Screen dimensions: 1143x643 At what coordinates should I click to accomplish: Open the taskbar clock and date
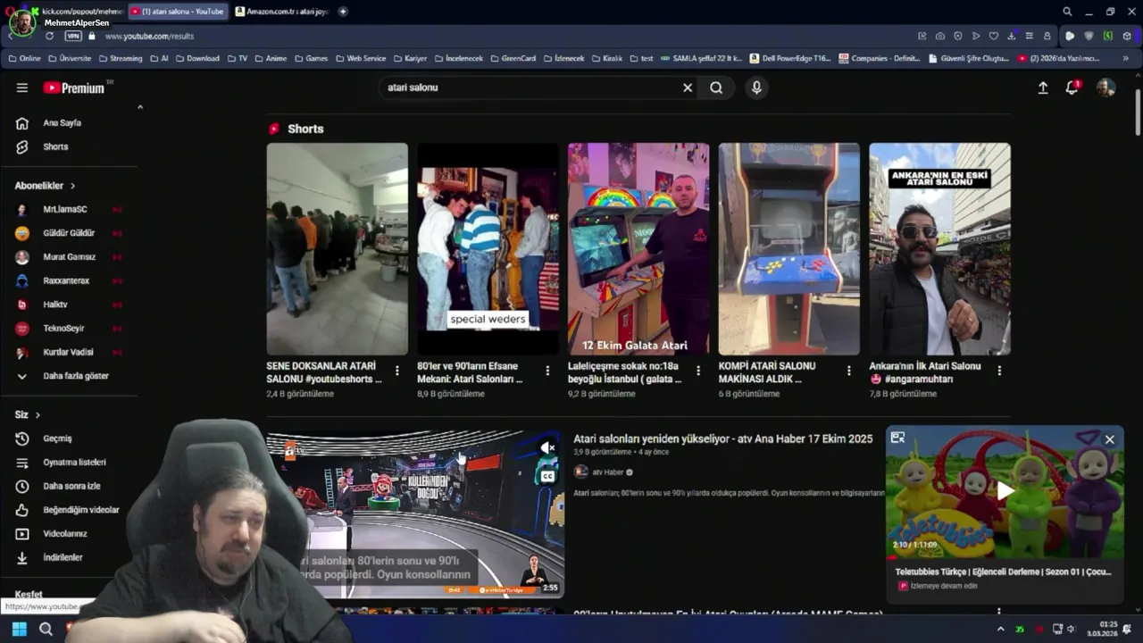pyautogui.click(x=1102, y=629)
